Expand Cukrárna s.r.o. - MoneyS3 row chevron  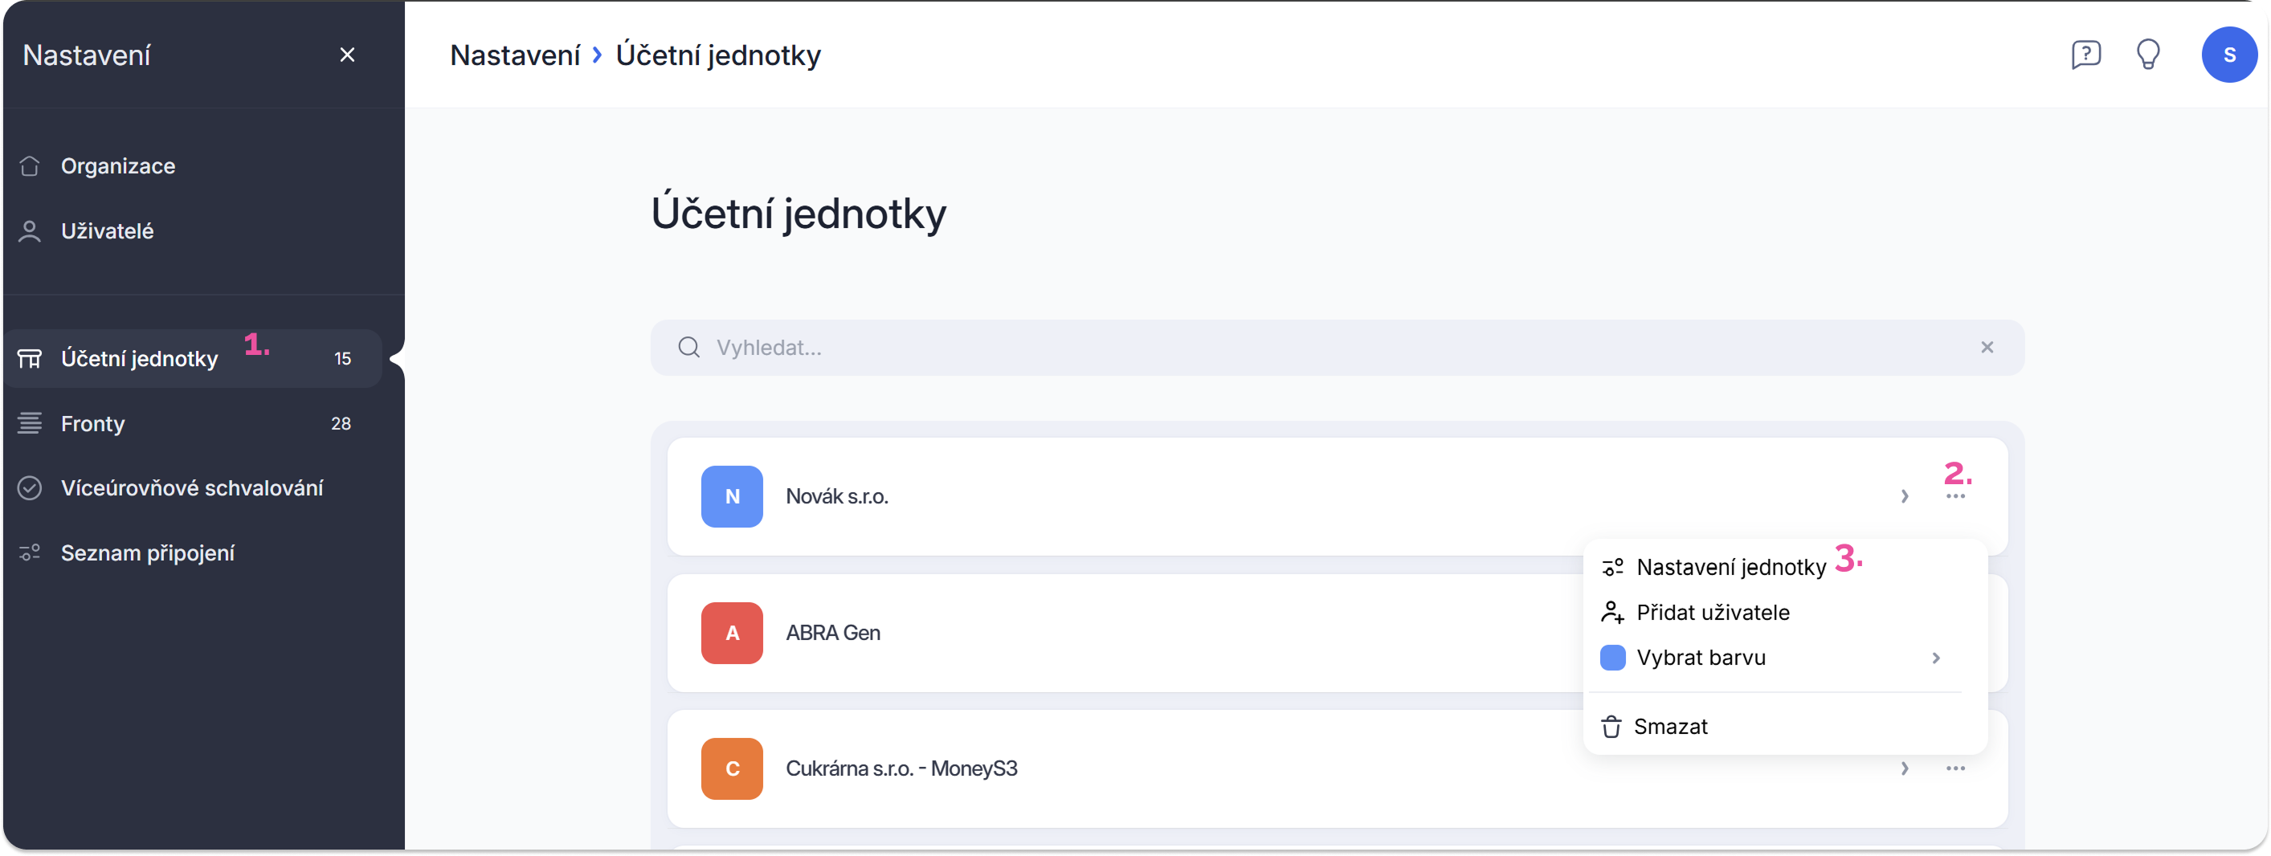click(x=1904, y=768)
